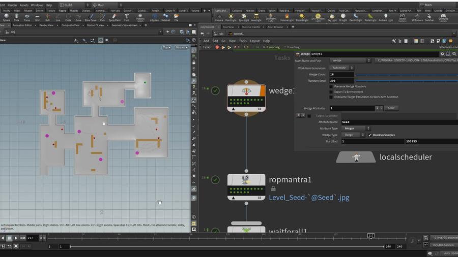
Task: Open the No cam camera dropdown
Action: click(181, 48)
